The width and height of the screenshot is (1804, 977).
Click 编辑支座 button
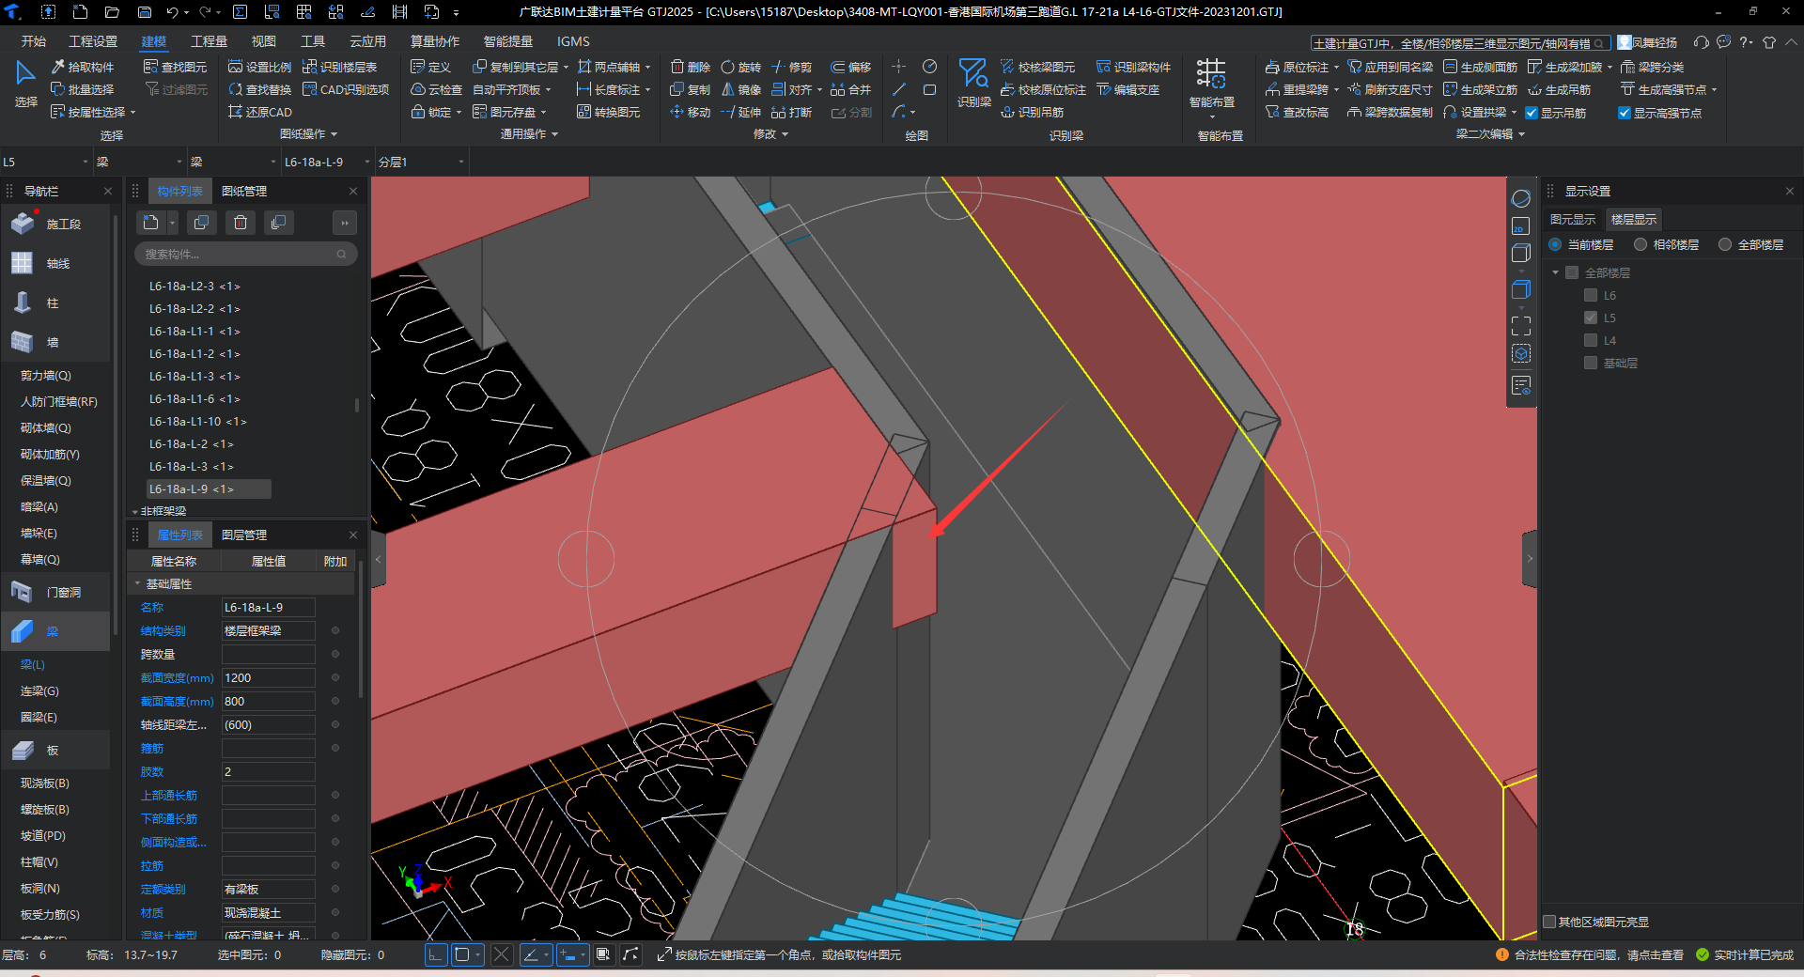(1127, 89)
